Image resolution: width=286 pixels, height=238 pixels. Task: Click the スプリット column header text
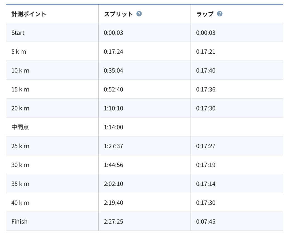(118, 14)
